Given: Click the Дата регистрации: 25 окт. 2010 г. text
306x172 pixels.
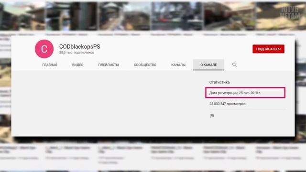Looking at the screenshot, I should 235,93.
